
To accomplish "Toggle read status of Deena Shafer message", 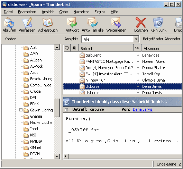I will [x=138, y=68].
